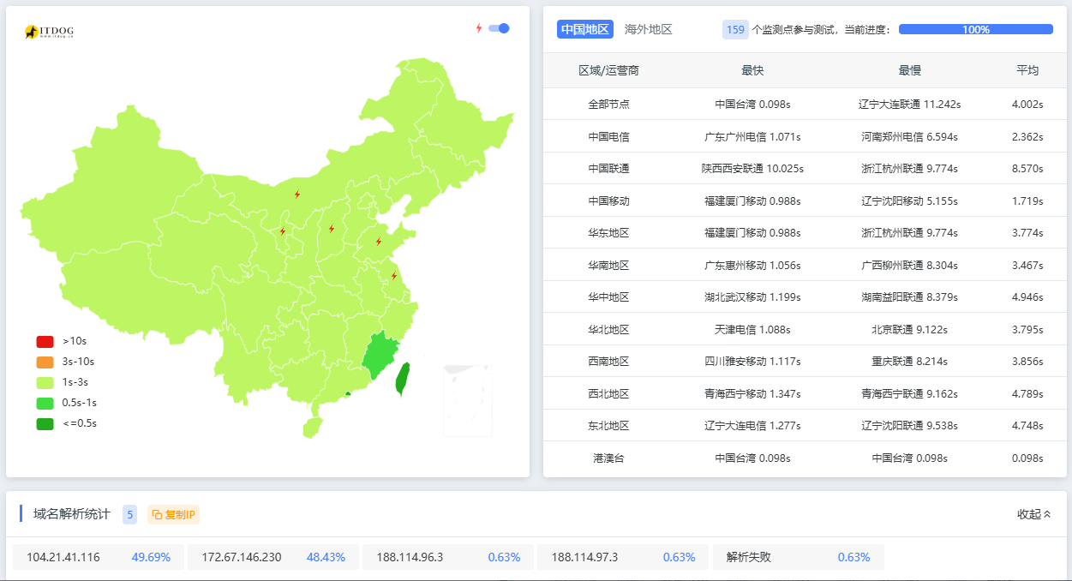Click the 100% progress bar
This screenshot has height=581, width=1072.
975,29
